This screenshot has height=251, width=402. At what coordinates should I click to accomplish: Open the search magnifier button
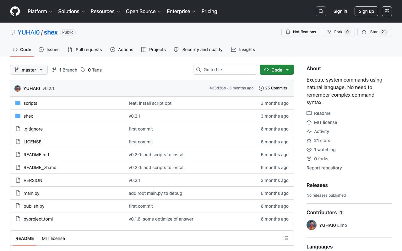[x=321, y=11]
